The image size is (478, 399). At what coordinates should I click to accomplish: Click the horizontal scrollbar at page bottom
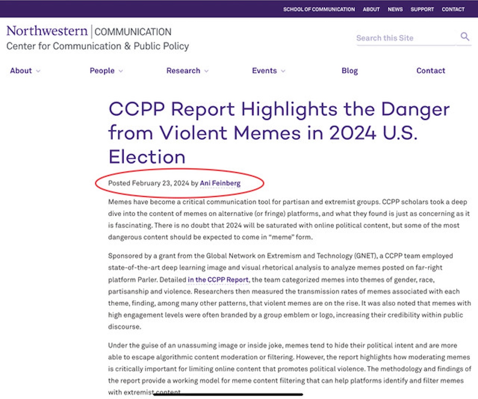click(228, 394)
